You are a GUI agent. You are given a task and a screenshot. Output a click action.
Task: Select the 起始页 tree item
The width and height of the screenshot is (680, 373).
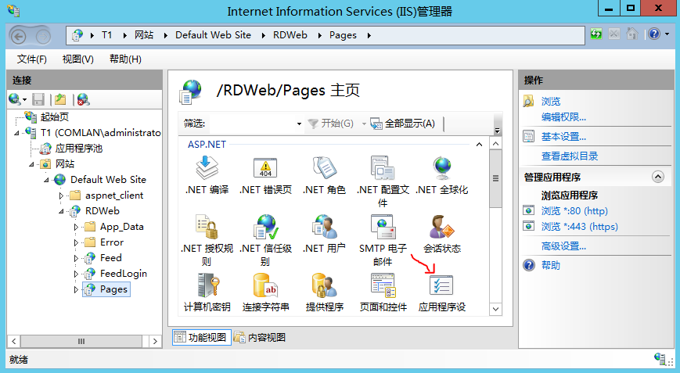click(x=55, y=117)
